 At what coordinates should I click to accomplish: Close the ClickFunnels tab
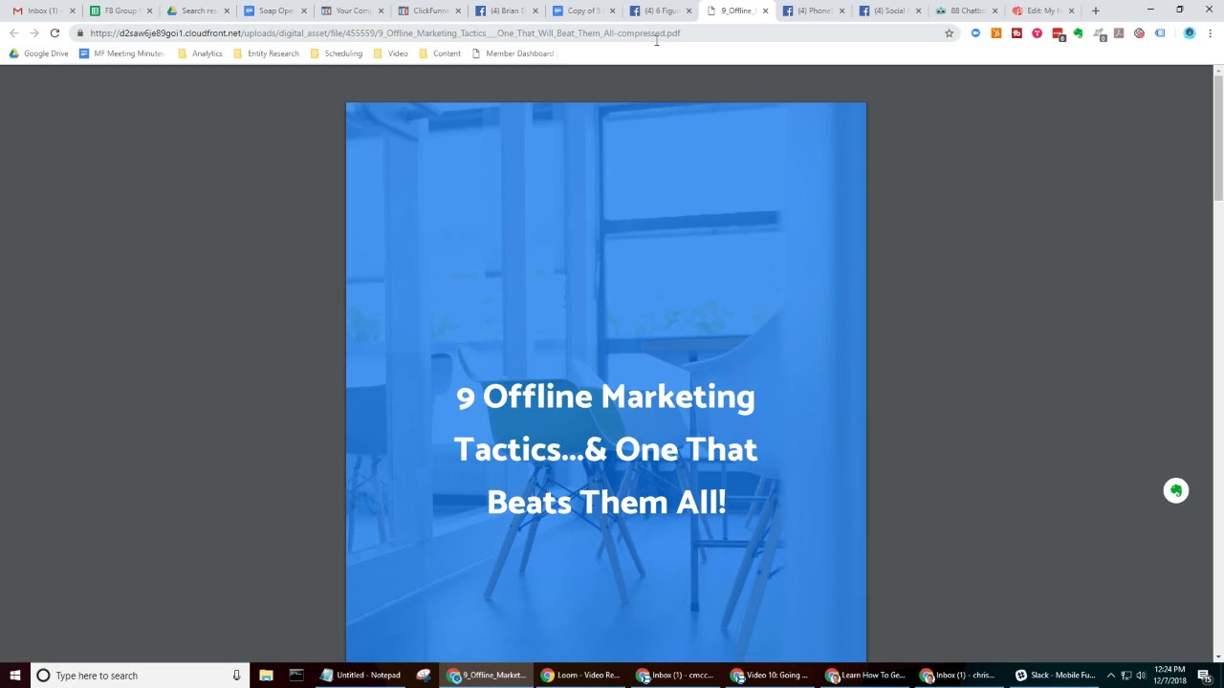coord(458,11)
